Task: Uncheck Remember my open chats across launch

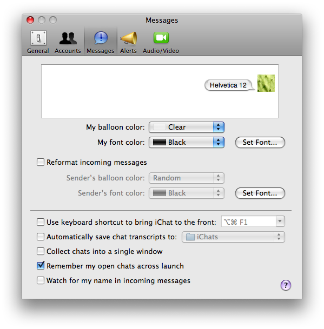Action: (x=41, y=266)
